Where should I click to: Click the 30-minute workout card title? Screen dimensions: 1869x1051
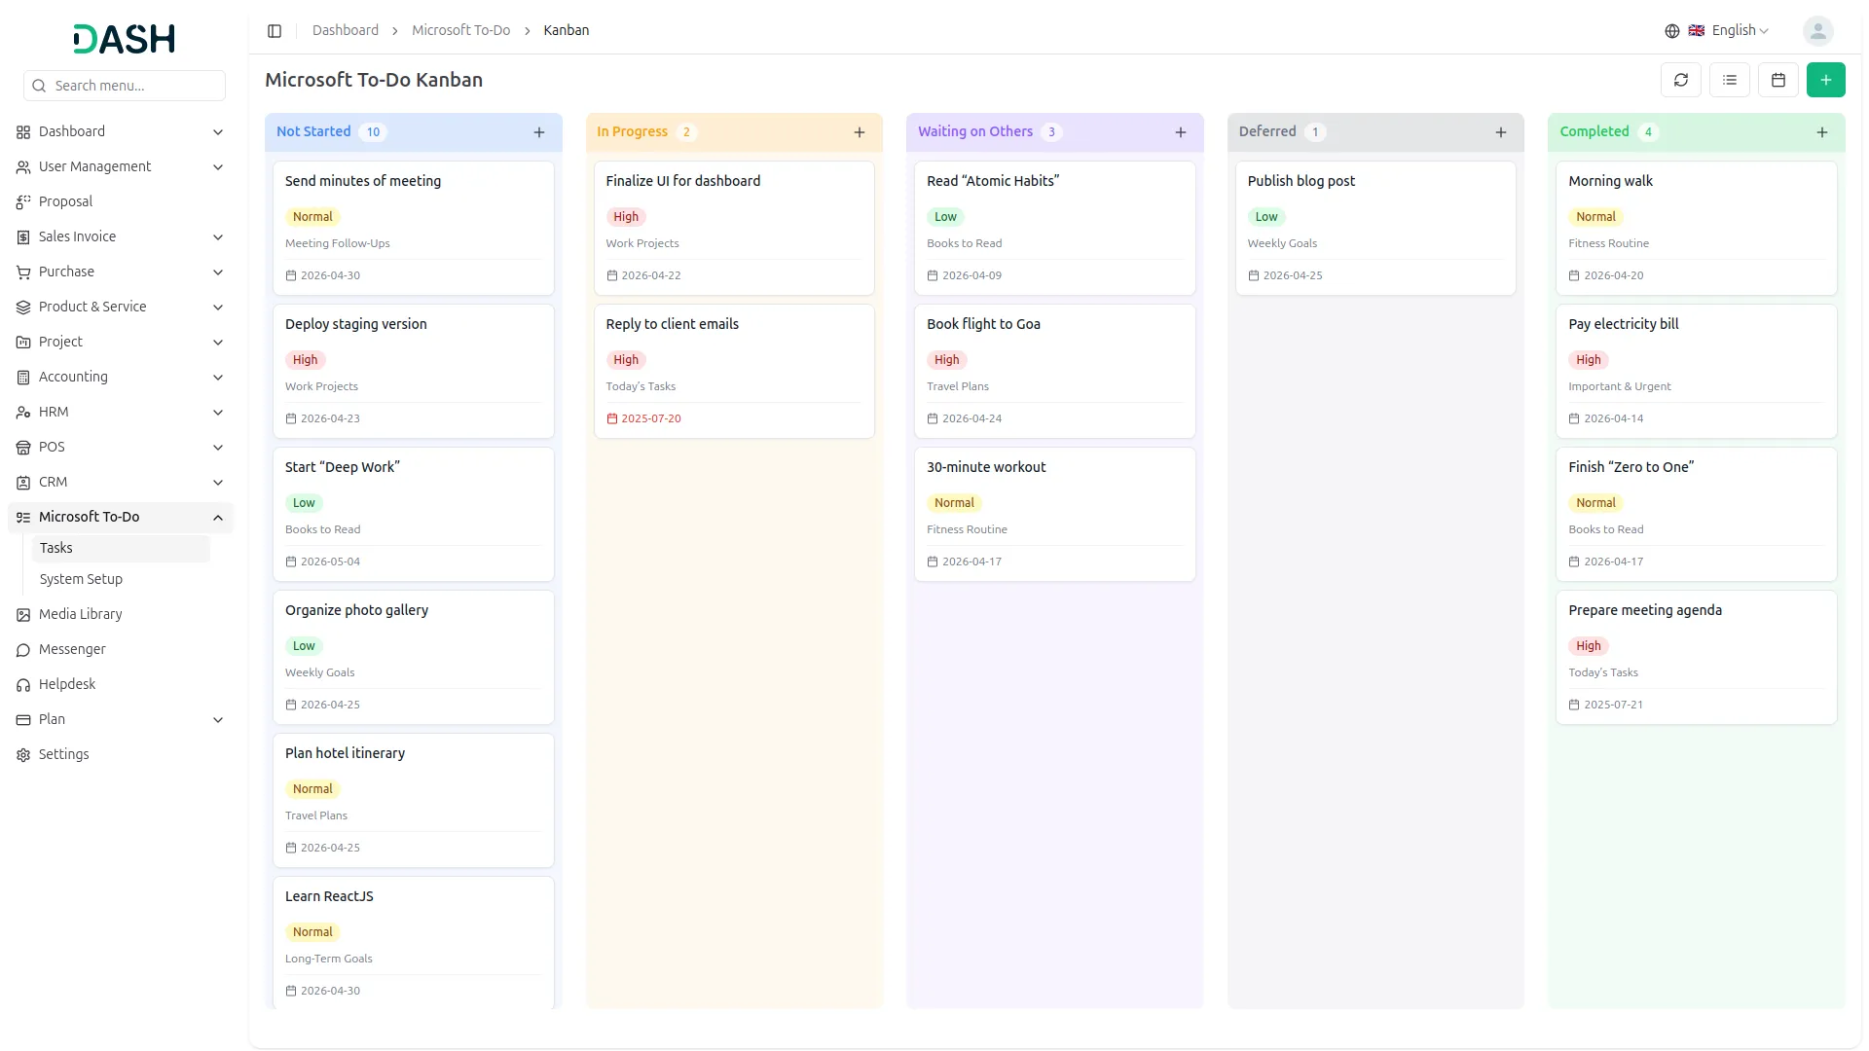(x=986, y=467)
